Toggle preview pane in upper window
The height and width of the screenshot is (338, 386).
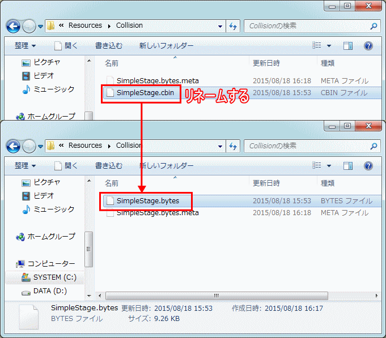click(x=348, y=46)
